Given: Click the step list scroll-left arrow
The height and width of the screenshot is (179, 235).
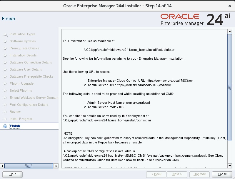Looking at the screenshot, I should (2, 166).
